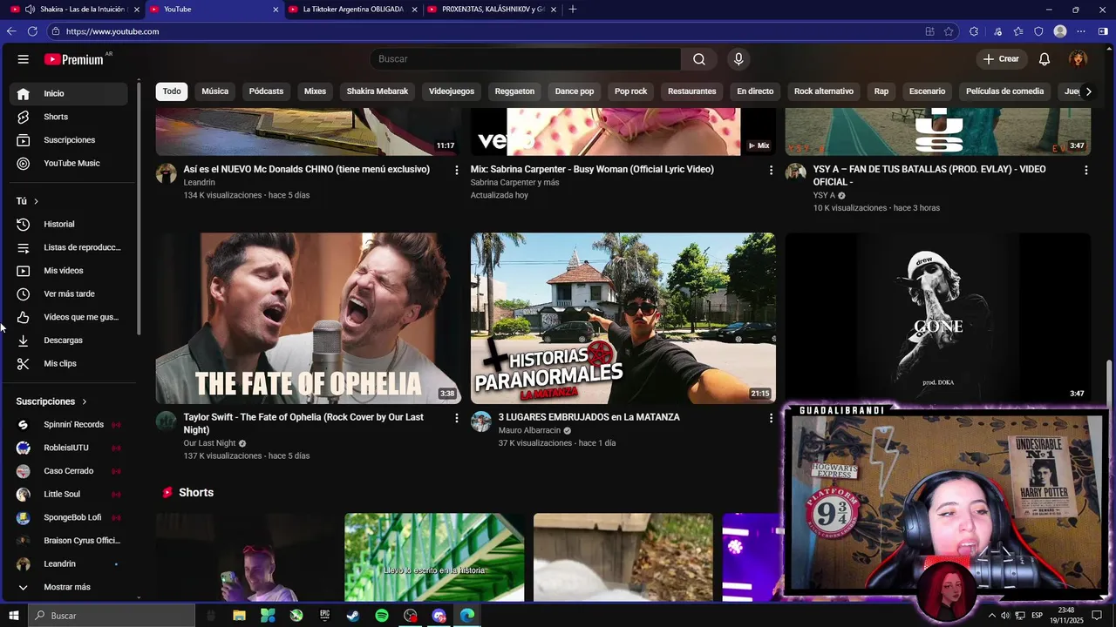Open browser favorites list icon
Viewport: 1116px width, 627px height.
(x=1018, y=31)
